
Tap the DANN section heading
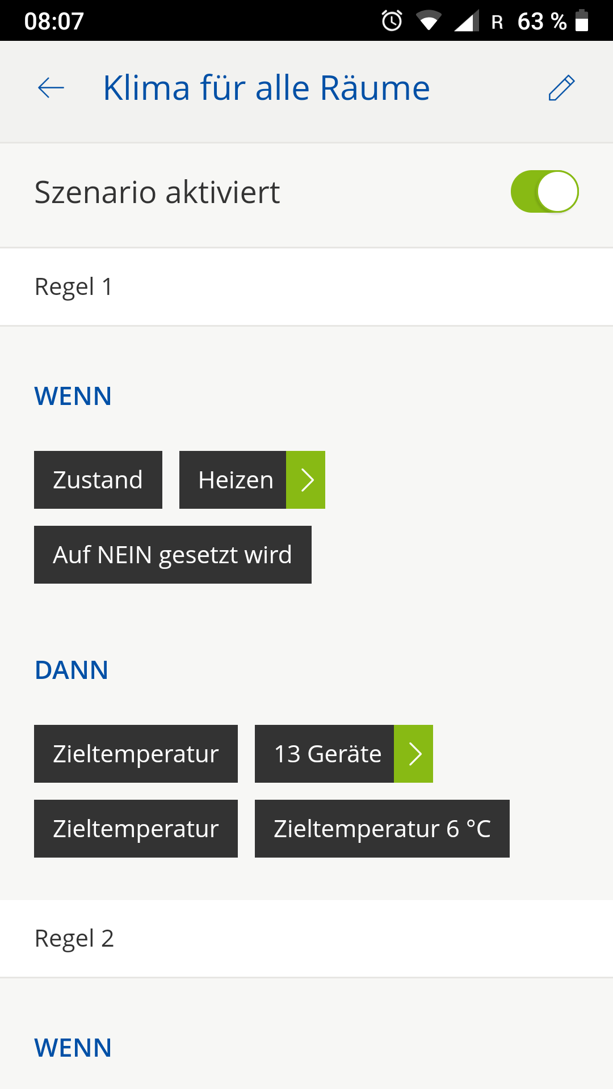click(x=72, y=670)
